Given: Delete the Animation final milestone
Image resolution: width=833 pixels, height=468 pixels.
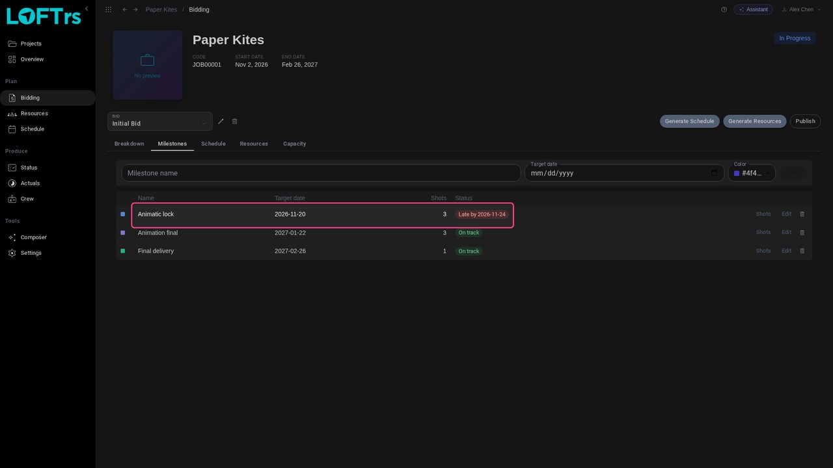Looking at the screenshot, I should point(802,233).
